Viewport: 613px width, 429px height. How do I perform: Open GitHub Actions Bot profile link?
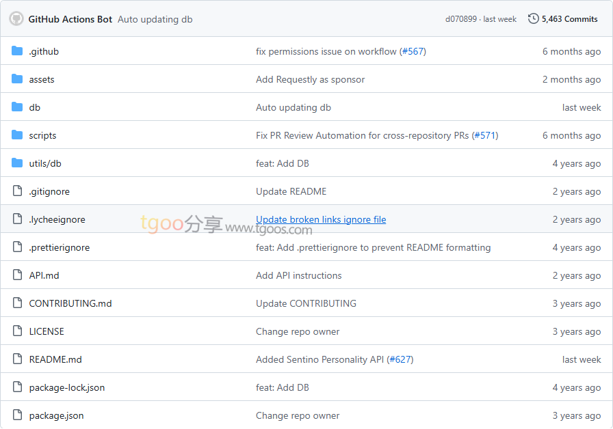70,19
